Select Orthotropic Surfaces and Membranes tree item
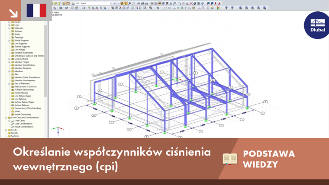 click(x=29, y=56)
